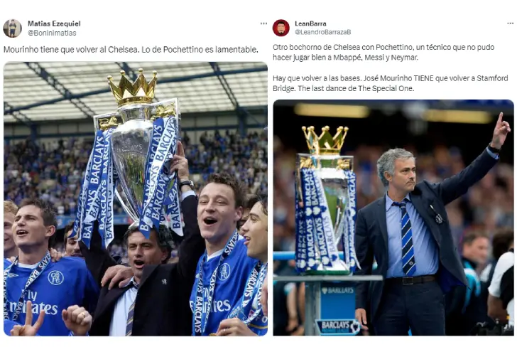The height and width of the screenshot is (347, 517).
Task: Click the LeanBarra display name
Action: click(310, 23)
